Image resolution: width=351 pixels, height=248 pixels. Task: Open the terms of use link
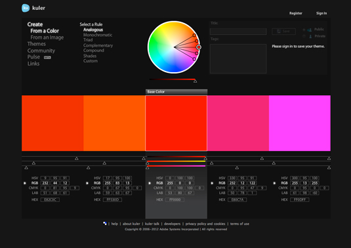pos(239,224)
